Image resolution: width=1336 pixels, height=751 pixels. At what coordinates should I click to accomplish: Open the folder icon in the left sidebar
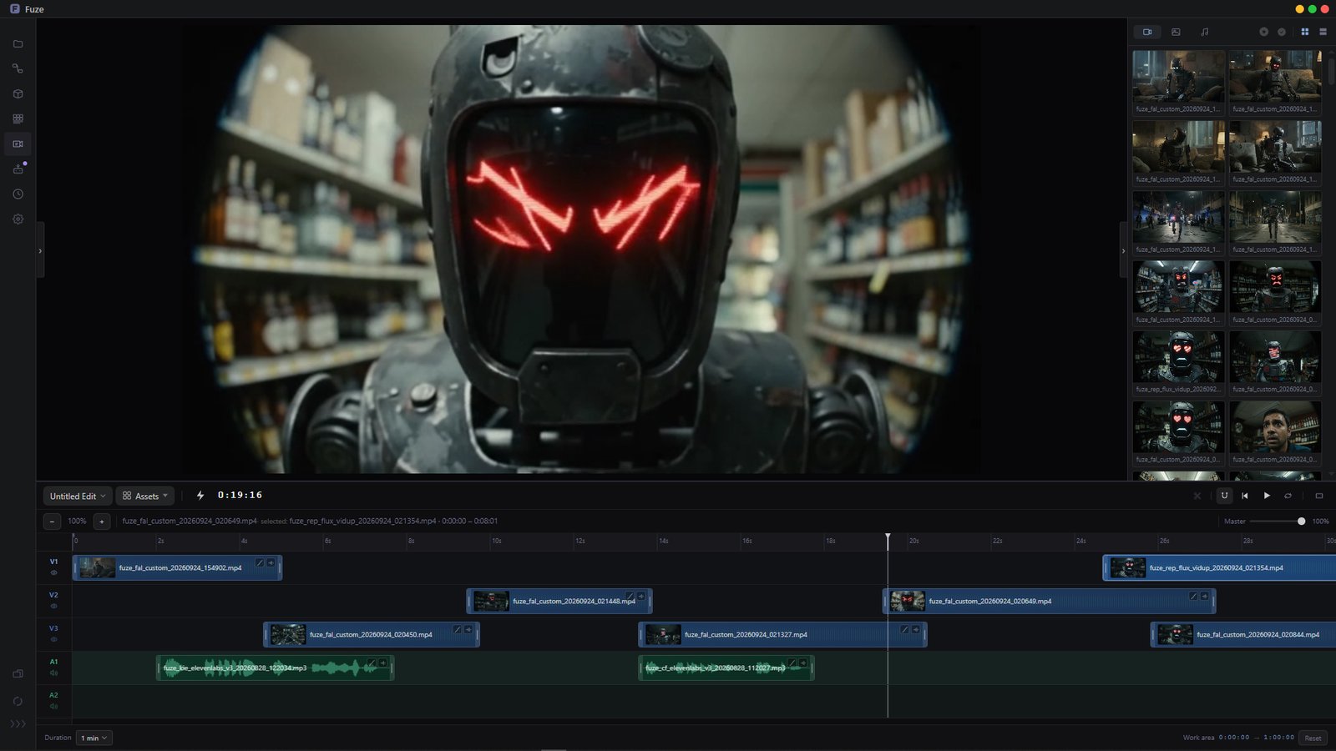[x=18, y=44]
